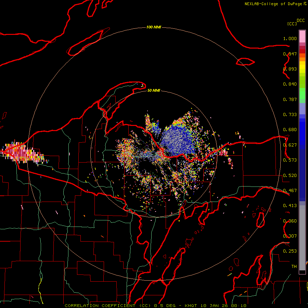The image size is (308, 308).
Task: Click the 0.520 scale value
Action: click(x=290, y=176)
